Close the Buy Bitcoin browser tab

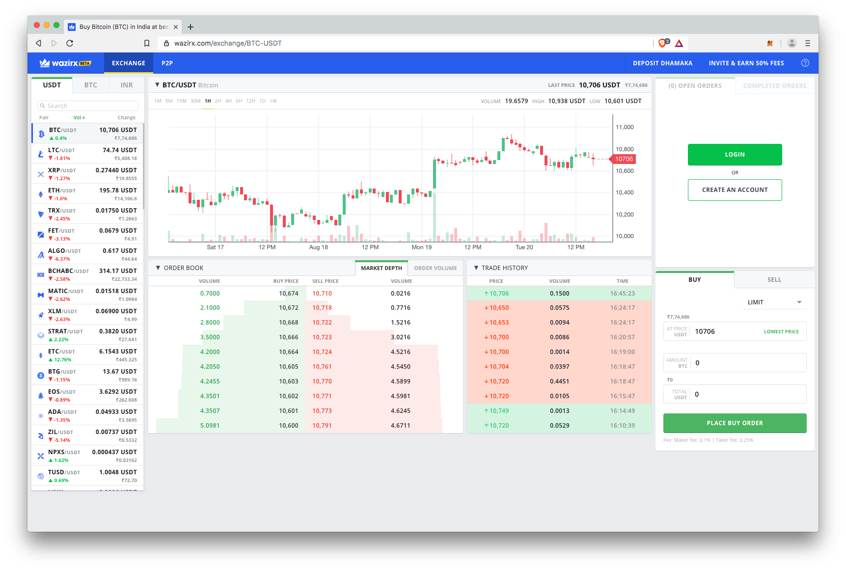pos(176,27)
